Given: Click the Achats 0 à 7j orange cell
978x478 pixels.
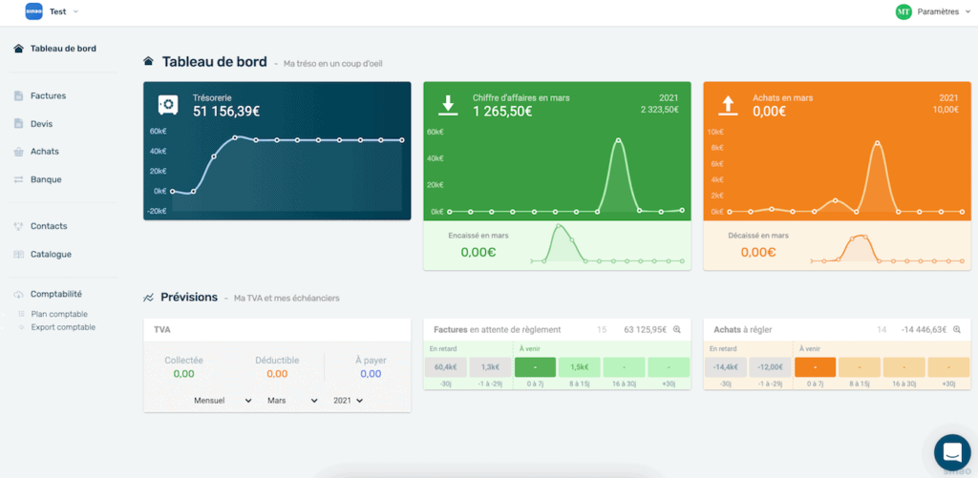Looking at the screenshot, I should [x=816, y=367].
